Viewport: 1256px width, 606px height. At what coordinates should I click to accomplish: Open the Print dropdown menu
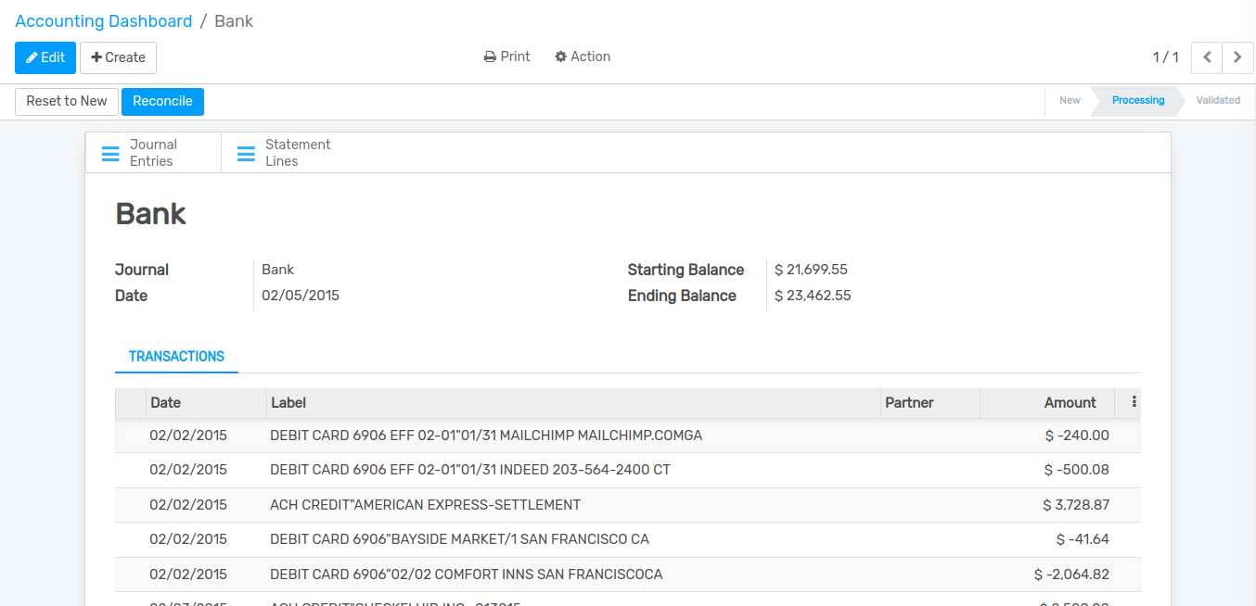[507, 57]
